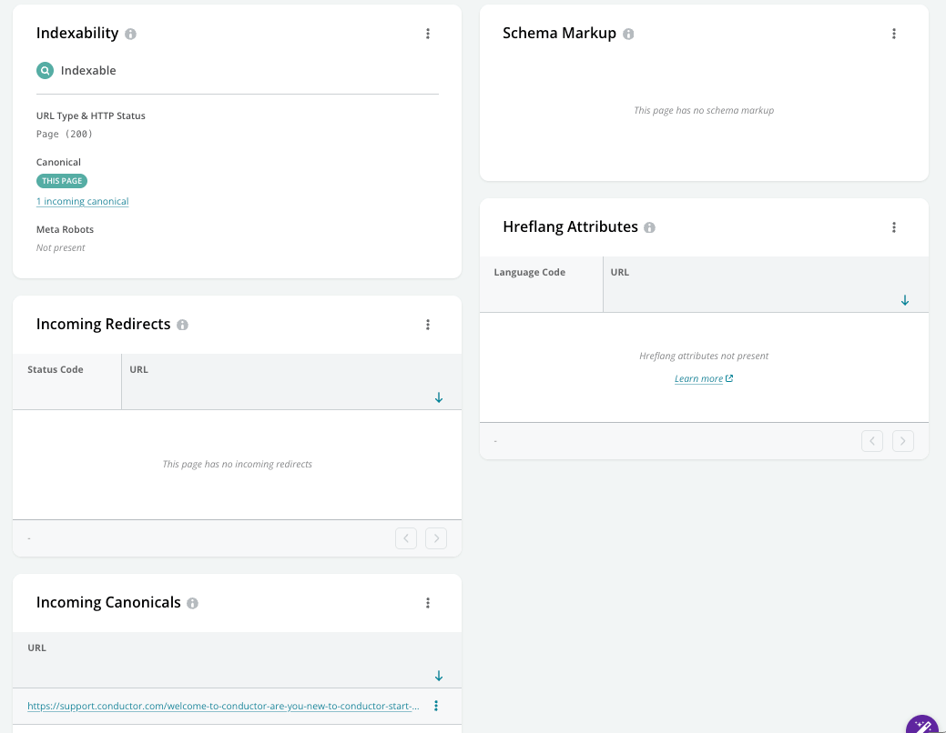Select the 'Canonical' label in Indexability

(58, 162)
